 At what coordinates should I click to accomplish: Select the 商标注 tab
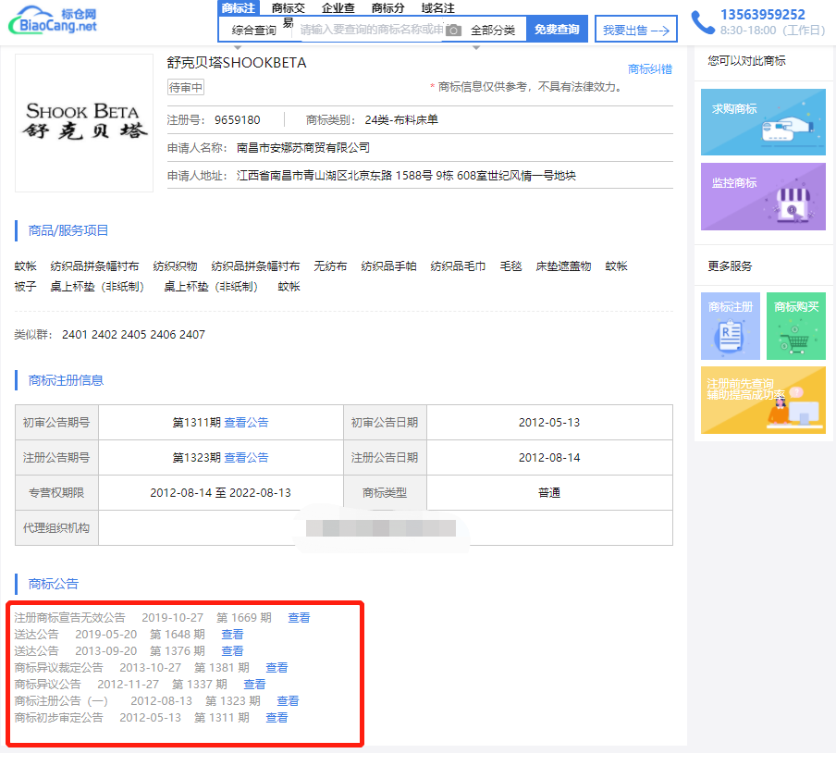[239, 8]
